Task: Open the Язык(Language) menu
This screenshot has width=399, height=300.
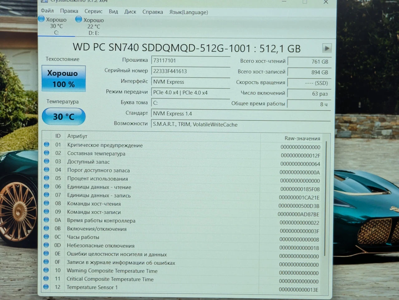Action: click(189, 12)
